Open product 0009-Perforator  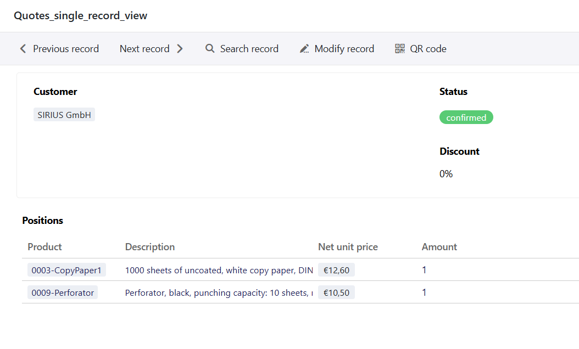[x=63, y=292]
